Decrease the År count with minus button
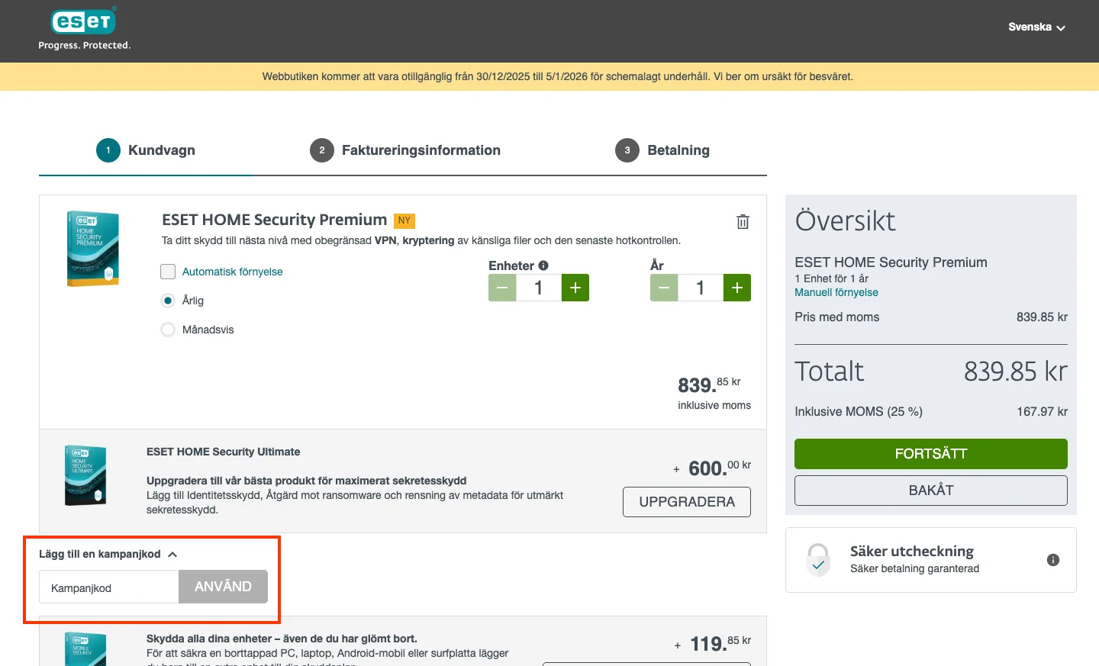Viewport: 1099px width, 666px height. coord(664,288)
